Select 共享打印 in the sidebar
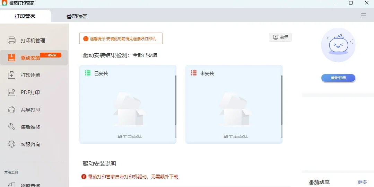 click(x=34, y=109)
